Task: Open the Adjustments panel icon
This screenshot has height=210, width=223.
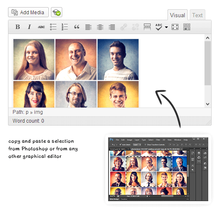Action: point(205,163)
